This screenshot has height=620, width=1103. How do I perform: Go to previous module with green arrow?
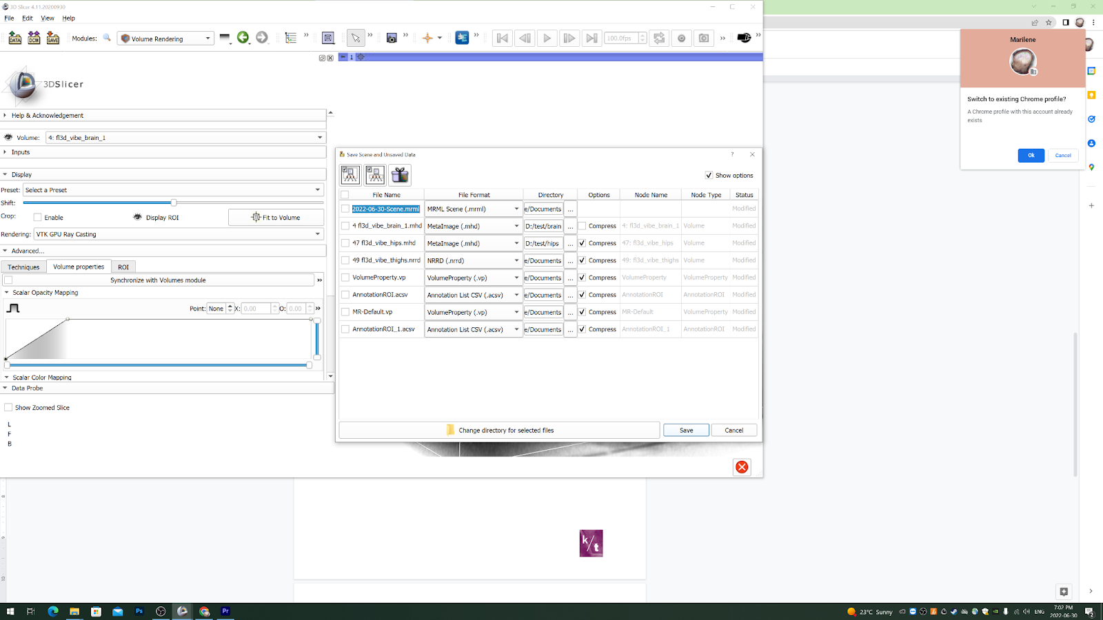243,38
